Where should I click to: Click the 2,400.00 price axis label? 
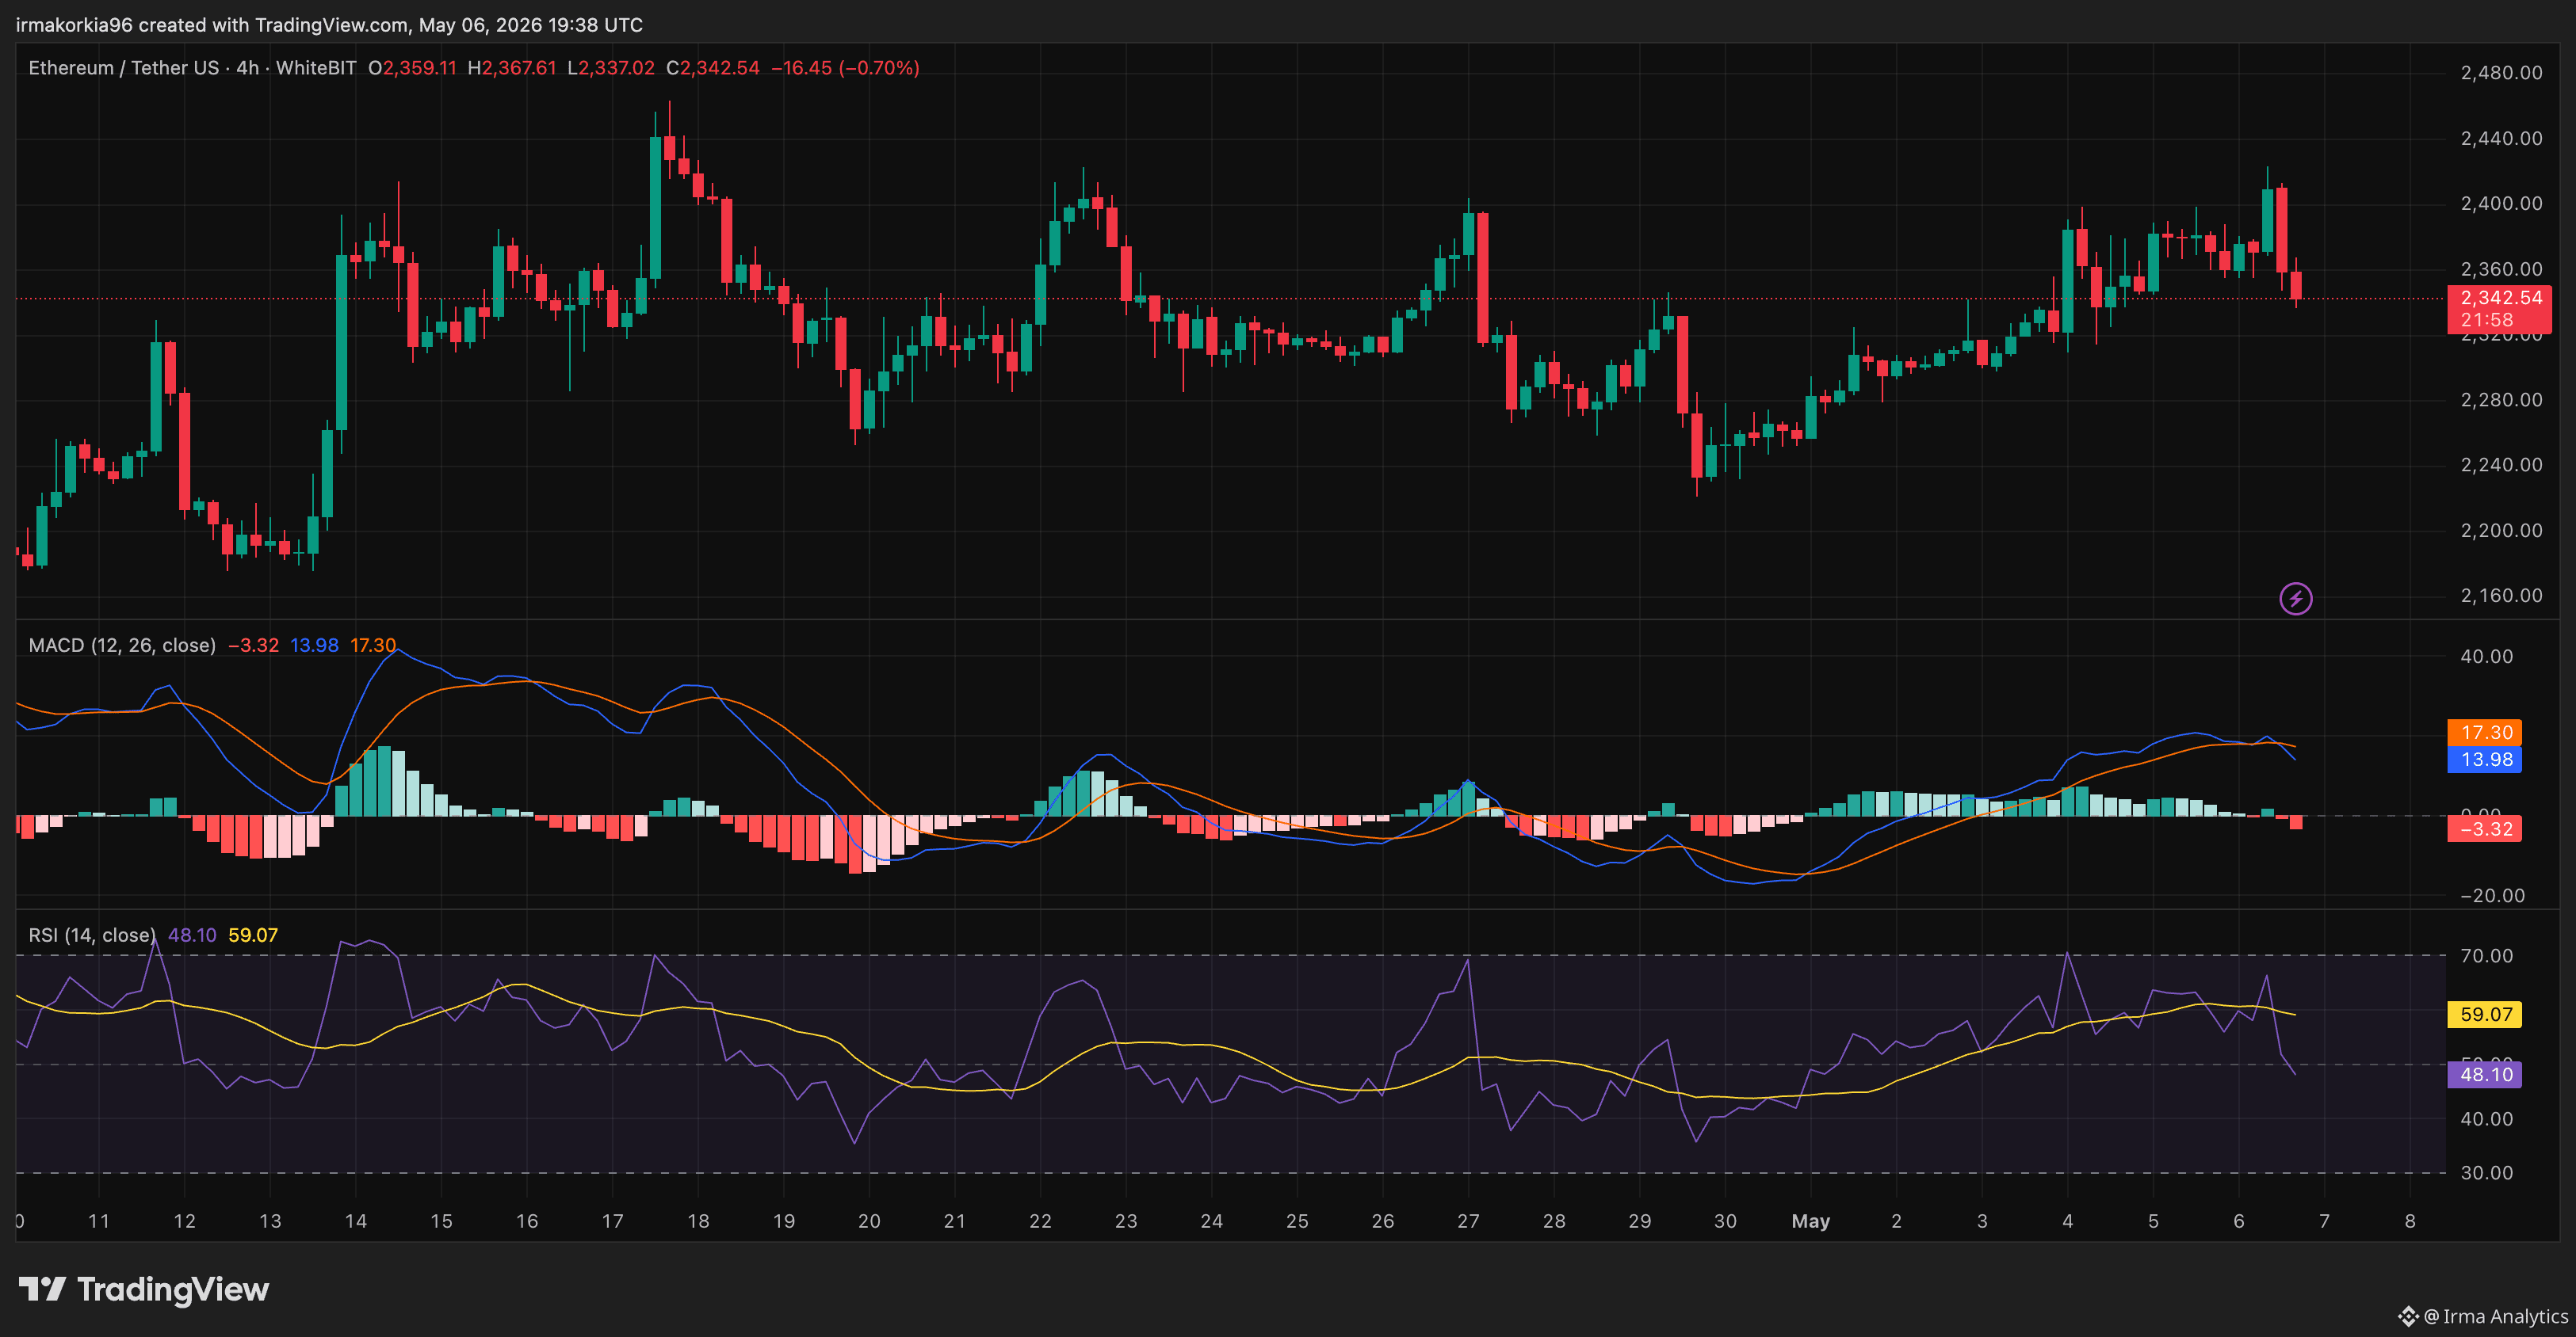point(2501,203)
